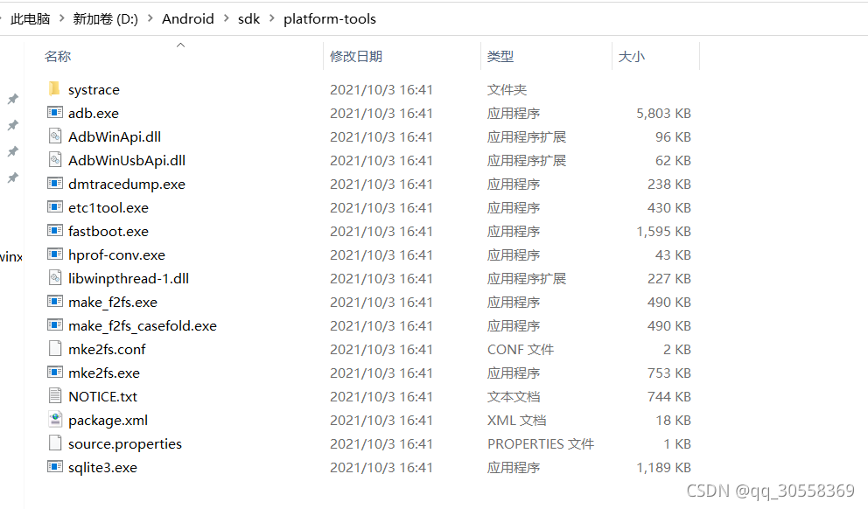
Task: Select the systrace folder name
Action: coord(94,89)
